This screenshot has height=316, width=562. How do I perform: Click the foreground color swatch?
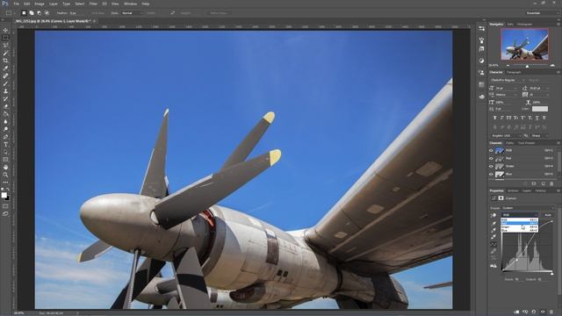[4, 195]
